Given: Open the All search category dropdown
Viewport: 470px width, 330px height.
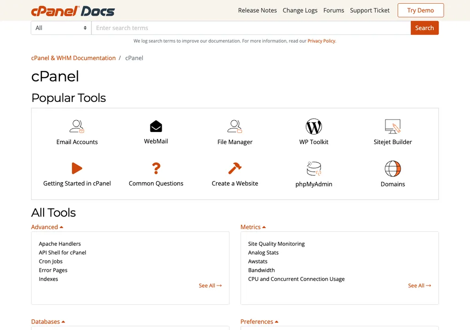Looking at the screenshot, I should click(61, 28).
